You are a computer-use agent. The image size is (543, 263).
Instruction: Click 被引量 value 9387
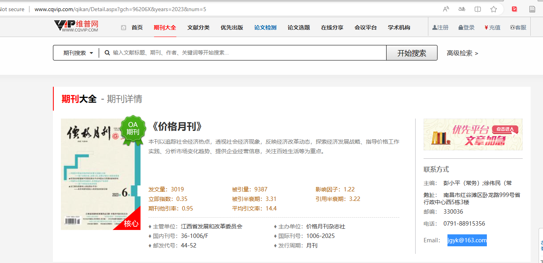coord(261,189)
